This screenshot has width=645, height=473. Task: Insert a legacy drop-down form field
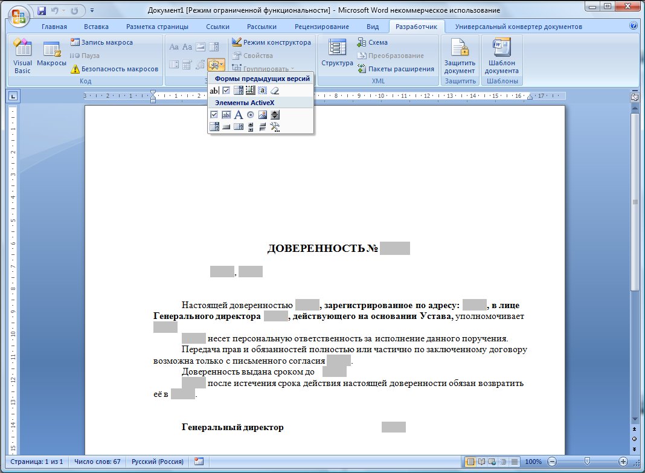[238, 91]
